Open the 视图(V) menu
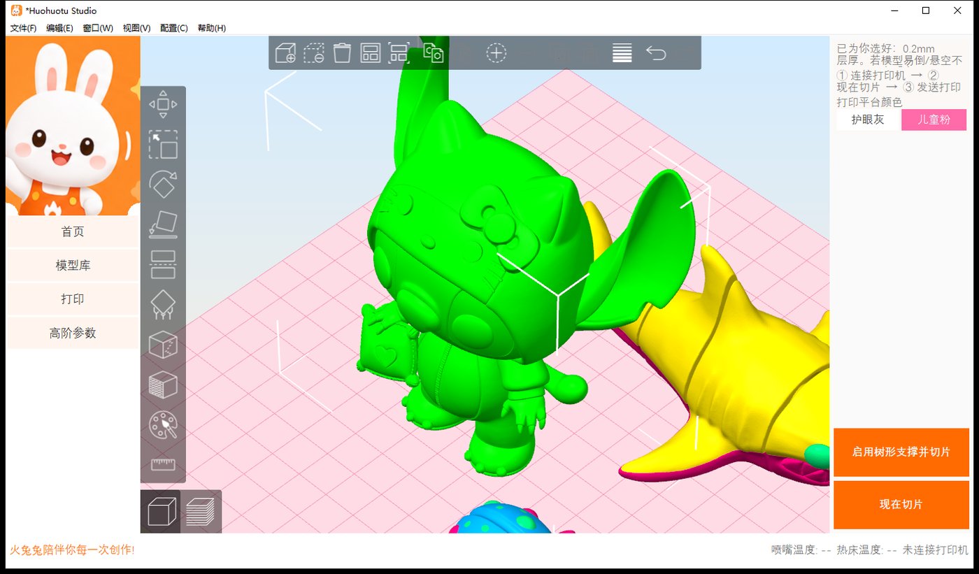The image size is (979, 574). pos(136,28)
